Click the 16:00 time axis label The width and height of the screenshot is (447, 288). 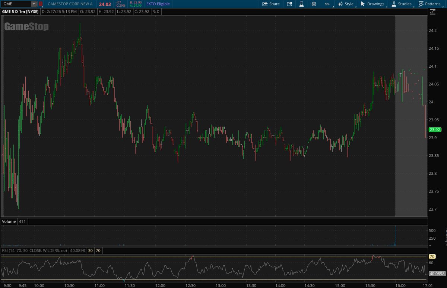[400, 285]
